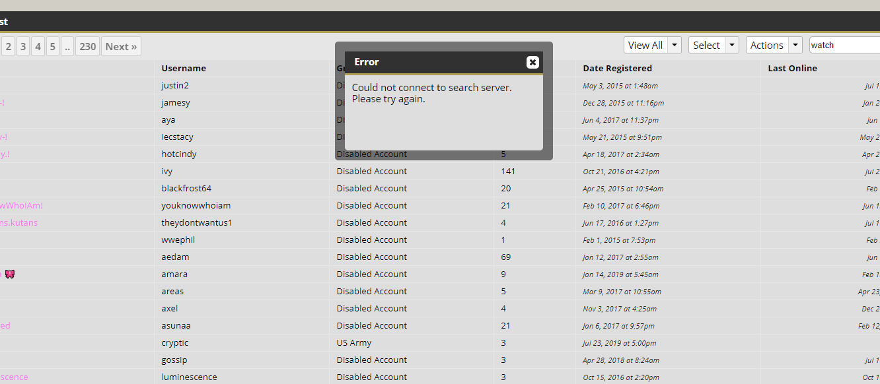This screenshot has width=880, height=384.
Task: Click the ivy username entry
Action: click(166, 171)
